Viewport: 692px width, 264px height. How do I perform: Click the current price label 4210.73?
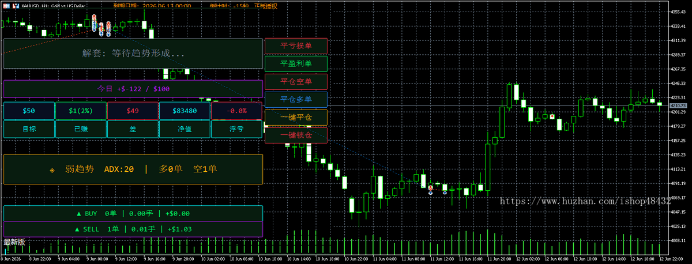click(x=678, y=106)
